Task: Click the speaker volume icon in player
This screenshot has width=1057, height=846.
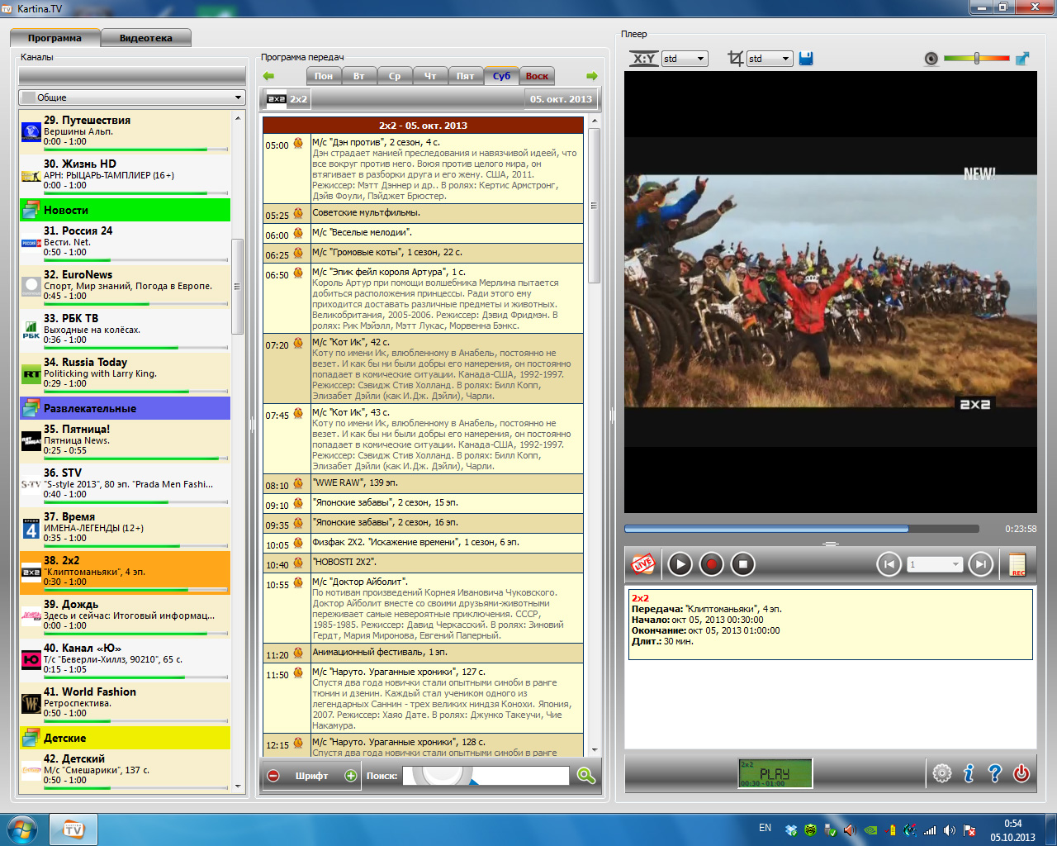Action: (x=931, y=59)
